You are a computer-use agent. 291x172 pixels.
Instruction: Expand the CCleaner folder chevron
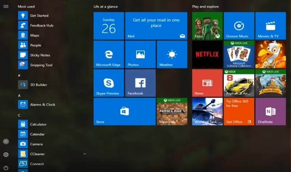click(x=85, y=154)
